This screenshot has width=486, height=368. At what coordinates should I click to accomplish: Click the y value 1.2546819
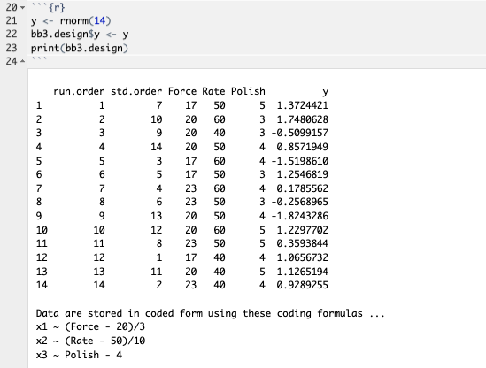click(302, 174)
